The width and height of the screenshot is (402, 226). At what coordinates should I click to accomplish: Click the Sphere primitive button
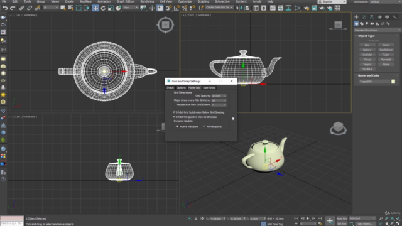(367, 50)
